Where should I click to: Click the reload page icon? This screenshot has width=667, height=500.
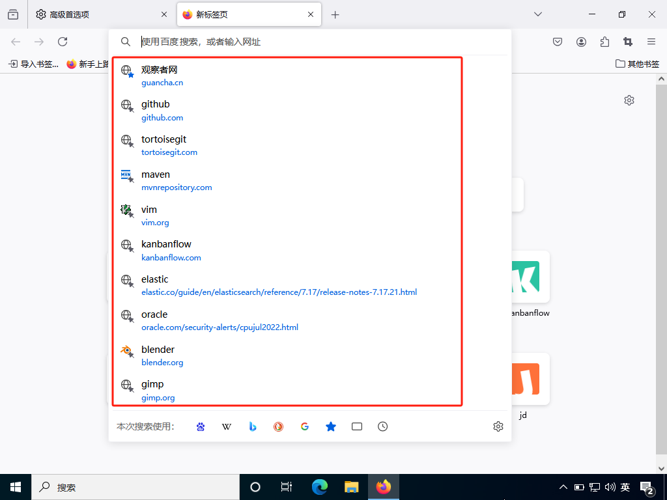[x=63, y=41]
